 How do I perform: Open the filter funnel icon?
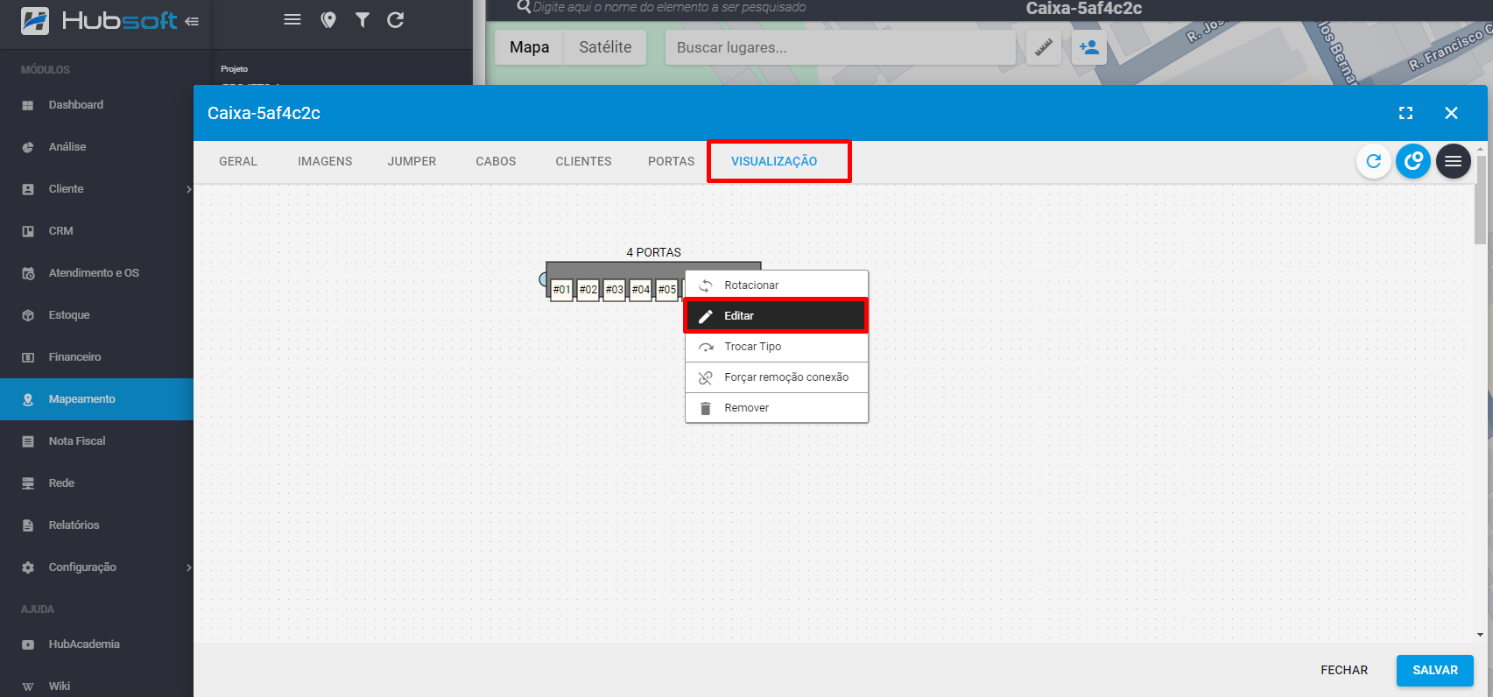pyautogui.click(x=363, y=19)
